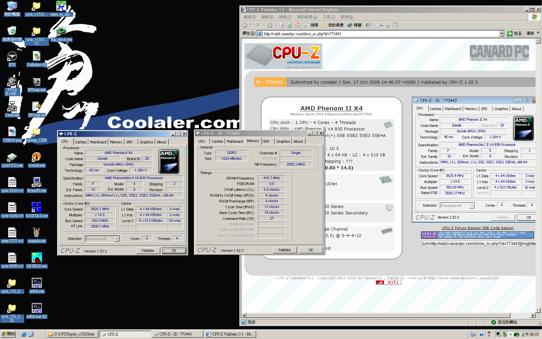This screenshot has height=339, width=542.
Task: Click the Print icon in IE toolbar
Action: click(x=388, y=25)
